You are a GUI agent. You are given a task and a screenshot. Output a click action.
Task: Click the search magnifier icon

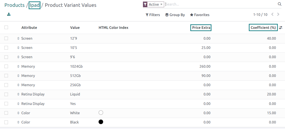(279, 4)
